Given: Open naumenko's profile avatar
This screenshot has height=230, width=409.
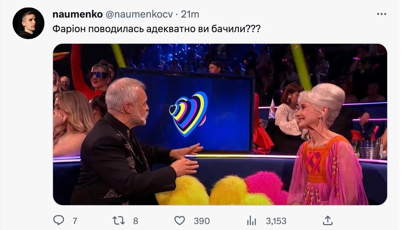Looking at the screenshot, I should [x=29, y=23].
